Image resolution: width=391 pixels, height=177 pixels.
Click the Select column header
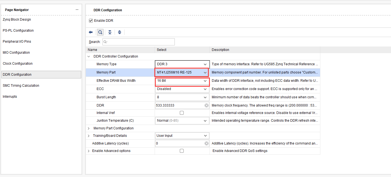point(182,50)
